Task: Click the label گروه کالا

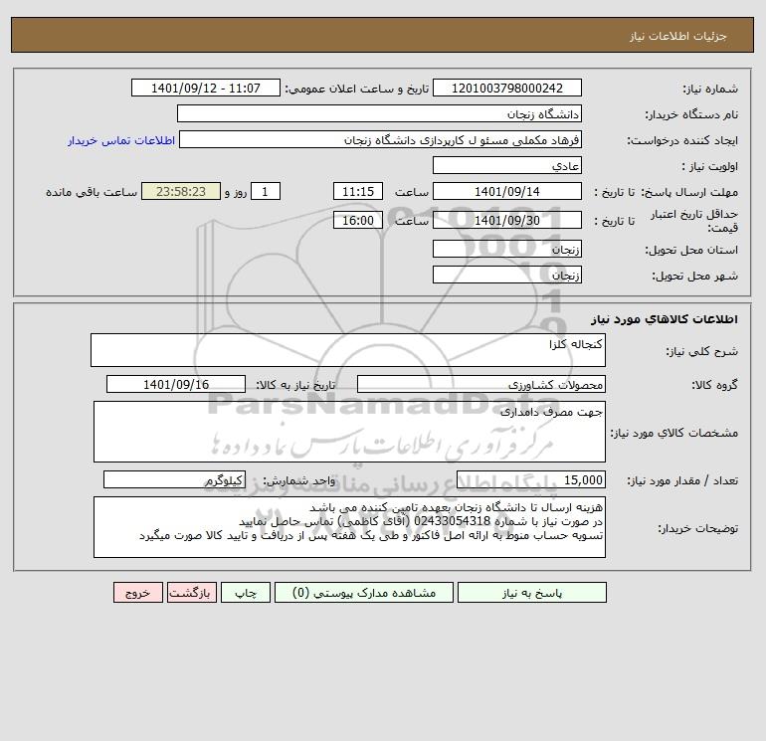Action: [x=714, y=385]
